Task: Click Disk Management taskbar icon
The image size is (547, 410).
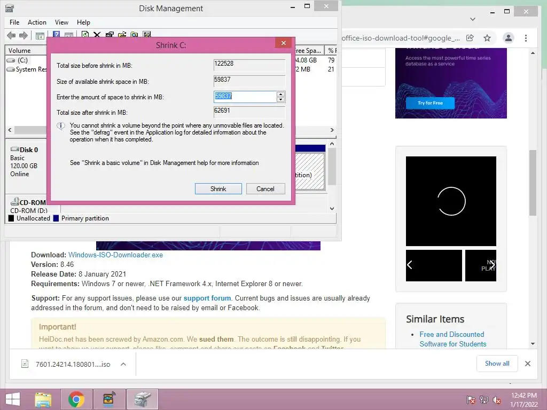Action: click(143, 399)
